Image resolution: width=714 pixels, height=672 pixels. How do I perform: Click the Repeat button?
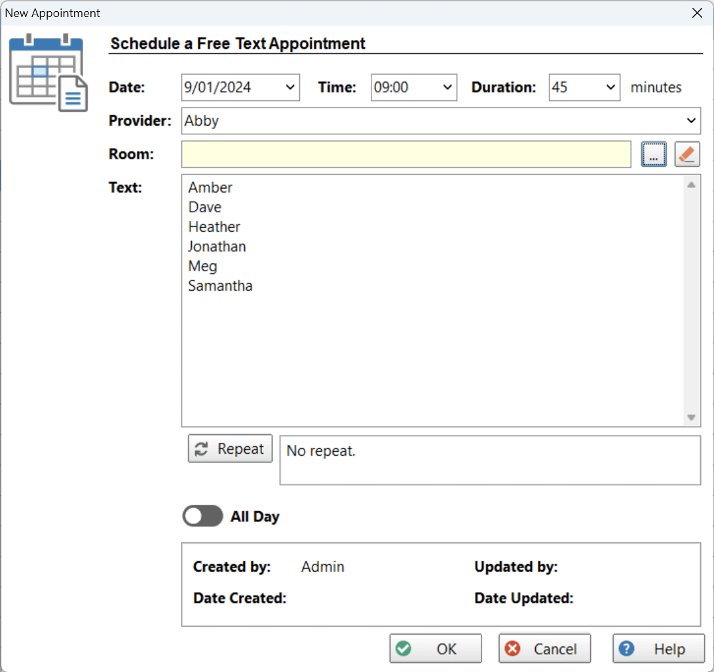pos(230,449)
